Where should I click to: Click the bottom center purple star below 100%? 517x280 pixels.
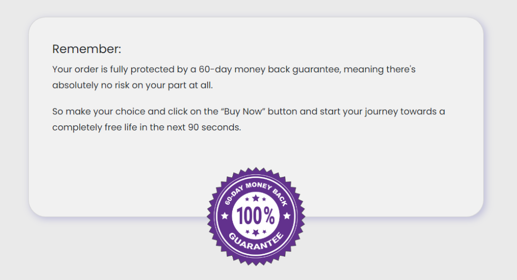[x=255, y=233]
